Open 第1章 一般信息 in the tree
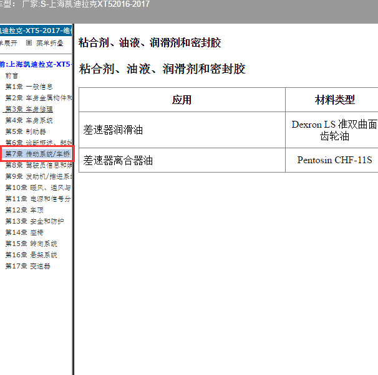This screenshot has width=378, height=375. point(29,87)
